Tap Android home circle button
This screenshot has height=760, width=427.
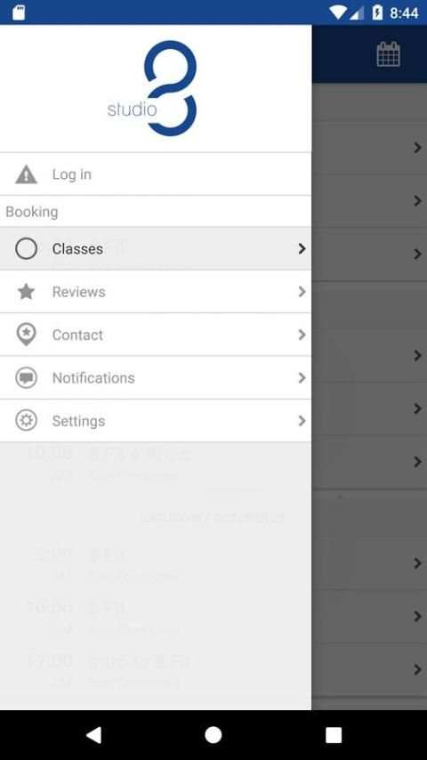(x=213, y=735)
